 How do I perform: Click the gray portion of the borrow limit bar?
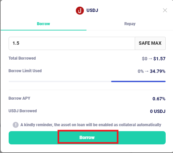[x=60, y=81]
